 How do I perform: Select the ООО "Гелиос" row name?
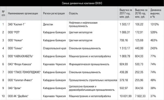(15, 48)
